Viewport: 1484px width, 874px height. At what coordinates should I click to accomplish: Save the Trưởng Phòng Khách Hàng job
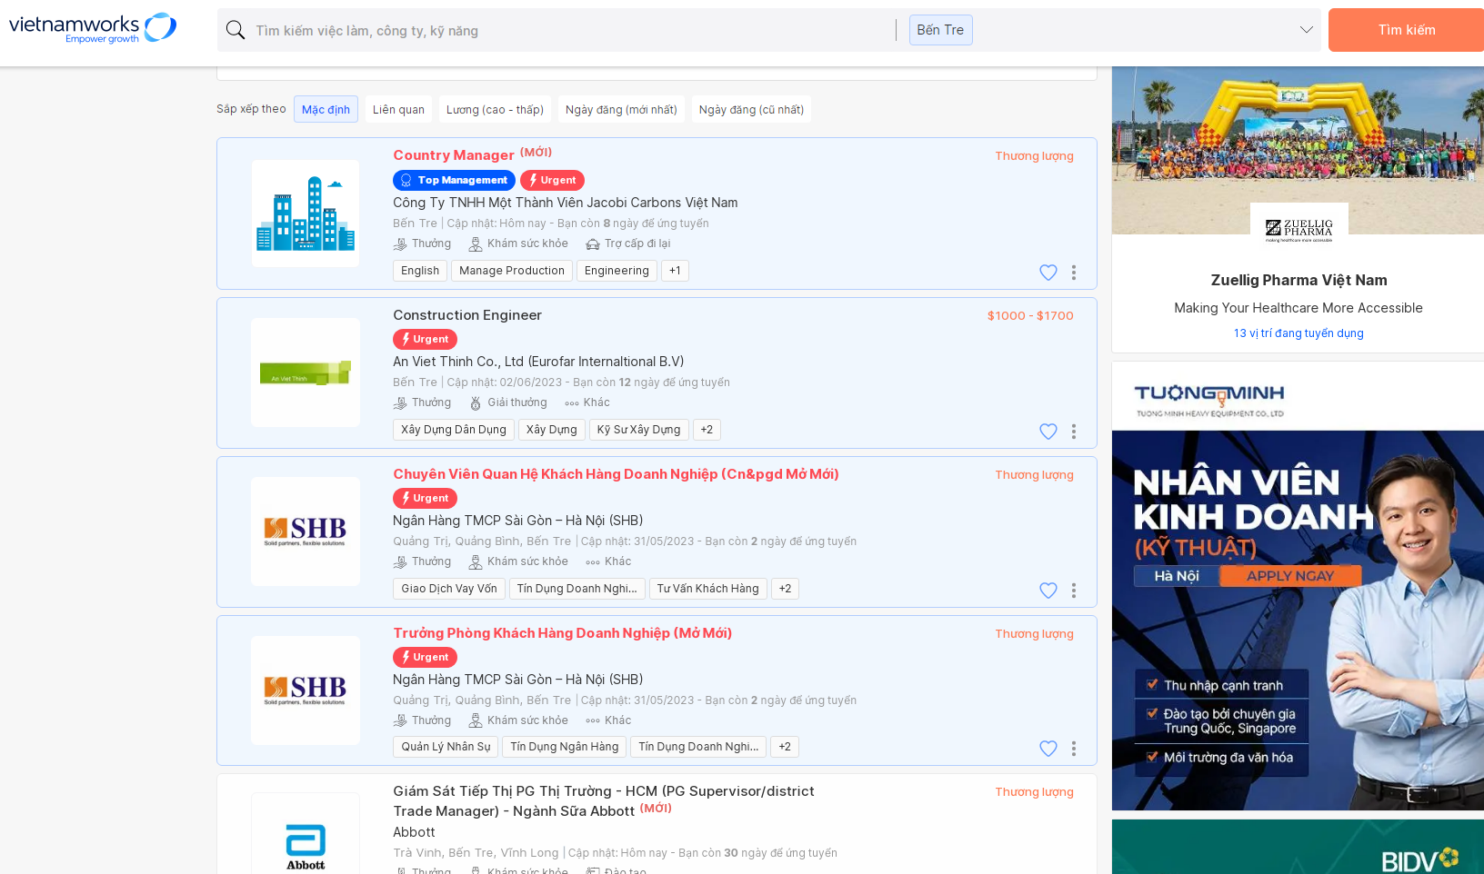[1048, 749]
